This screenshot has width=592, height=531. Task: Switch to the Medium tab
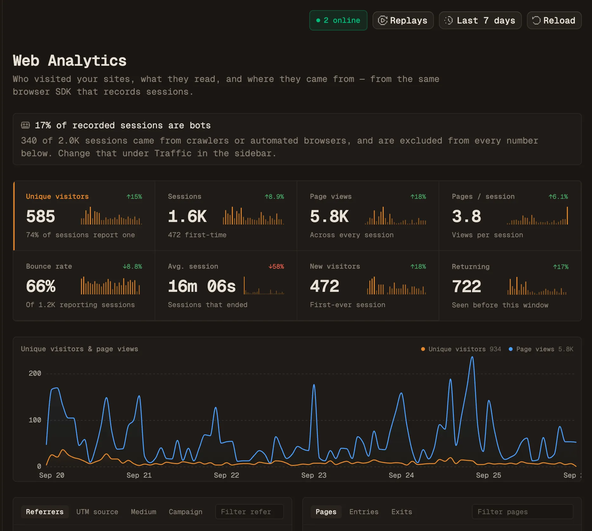pos(144,512)
